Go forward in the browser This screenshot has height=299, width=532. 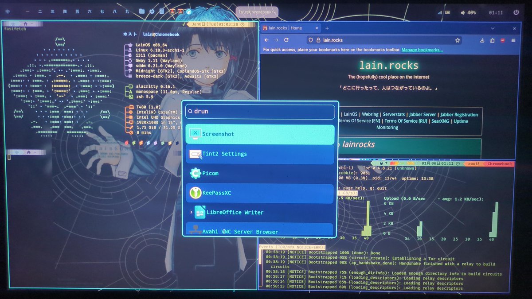pos(277,40)
